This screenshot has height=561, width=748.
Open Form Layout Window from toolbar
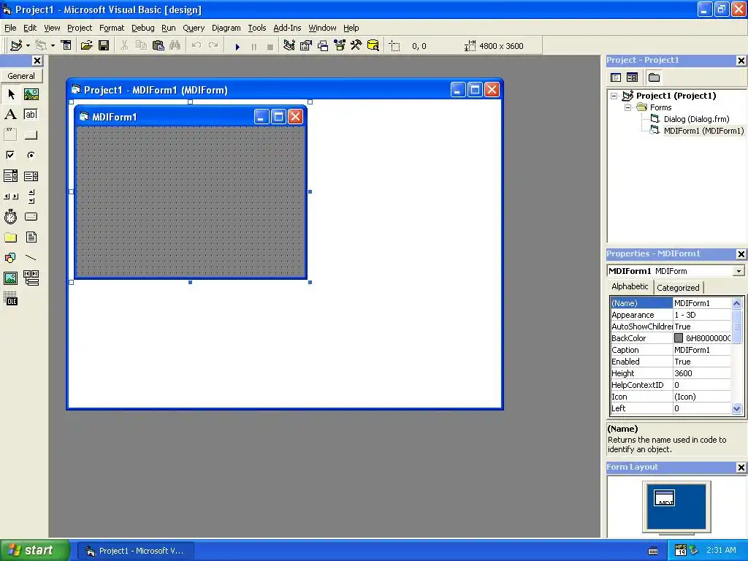coord(322,46)
